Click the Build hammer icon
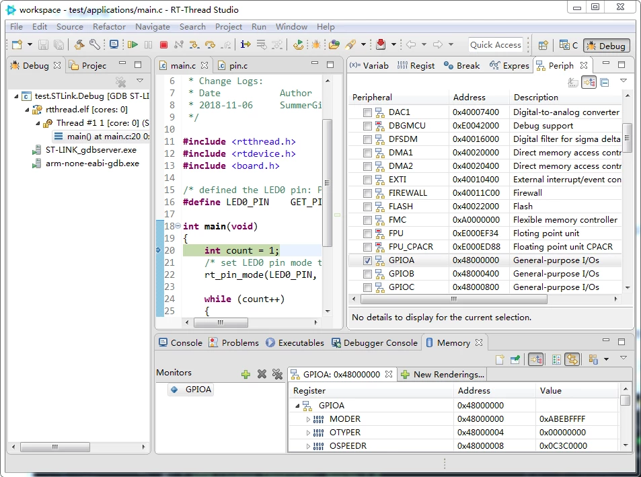The image size is (641, 477). [79, 44]
